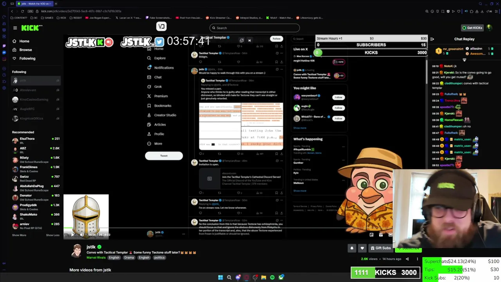501x282 pixels.
Task: Open Windows Start menu
Action: click(220, 277)
